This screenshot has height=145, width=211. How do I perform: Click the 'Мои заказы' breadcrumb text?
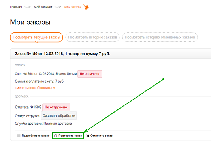click(x=73, y=7)
